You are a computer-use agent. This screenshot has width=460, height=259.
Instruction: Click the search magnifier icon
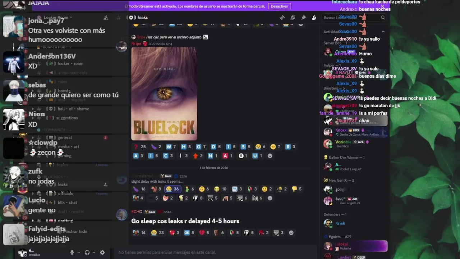383,18
